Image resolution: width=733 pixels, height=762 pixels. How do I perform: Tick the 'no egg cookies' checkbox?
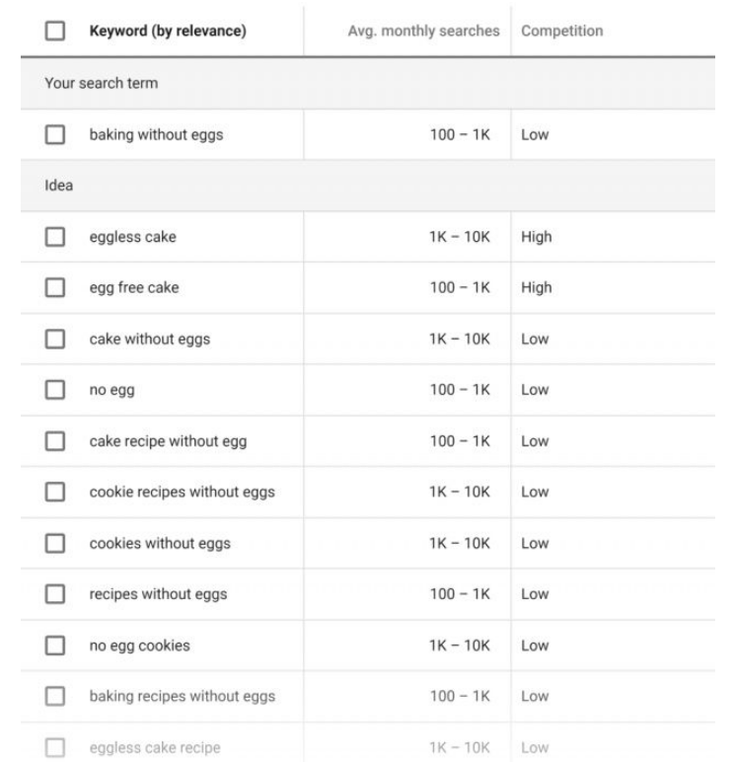click(55, 646)
